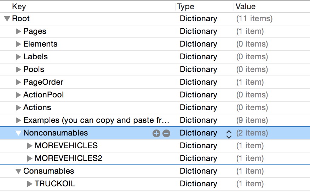This screenshot has width=310, height=192.
Task: Select the MOREVEHICLES2 key name
Action: [x=68, y=158]
